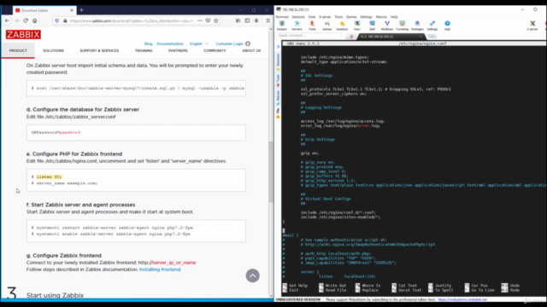Open MobaXterm Sessions menu
The width and height of the screenshot is (547, 307).
tap(298, 17)
